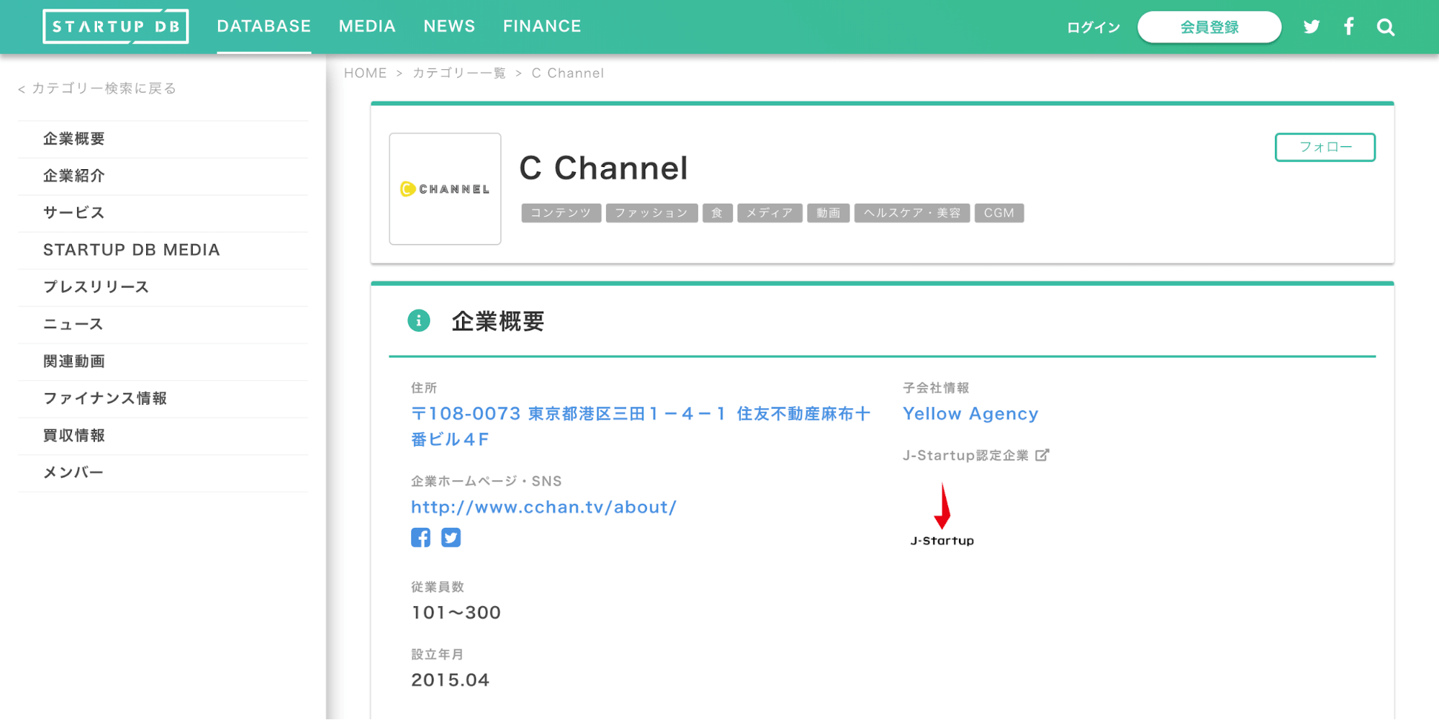The height and width of the screenshot is (720, 1439).
Task: Click the J-Startup認定企業 label
Action: point(965,456)
